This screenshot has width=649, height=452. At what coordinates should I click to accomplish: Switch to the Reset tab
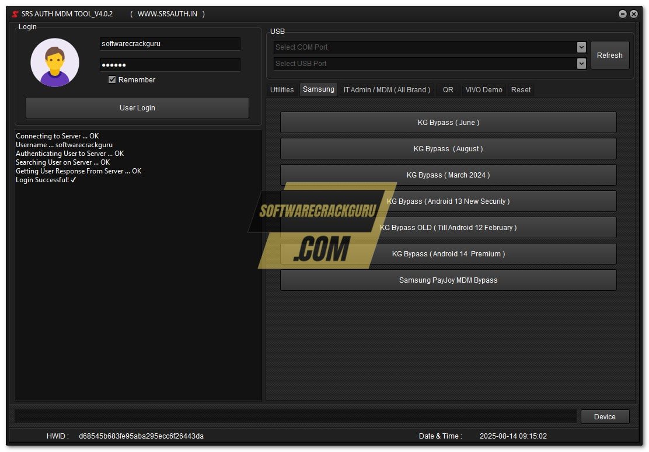(521, 89)
